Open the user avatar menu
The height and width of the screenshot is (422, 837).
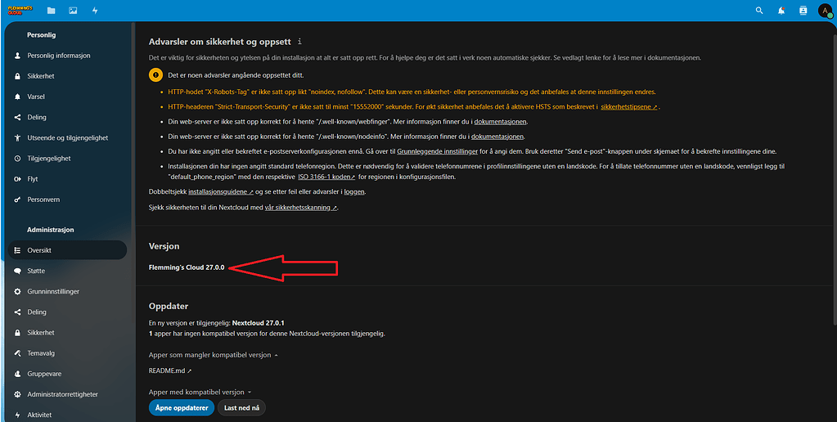pyautogui.click(x=826, y=11)
